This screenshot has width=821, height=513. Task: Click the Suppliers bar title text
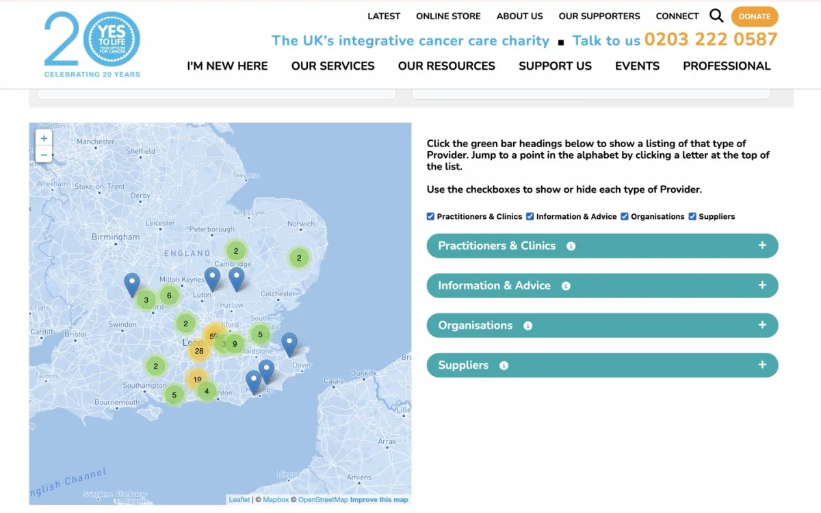click(463, 365)
